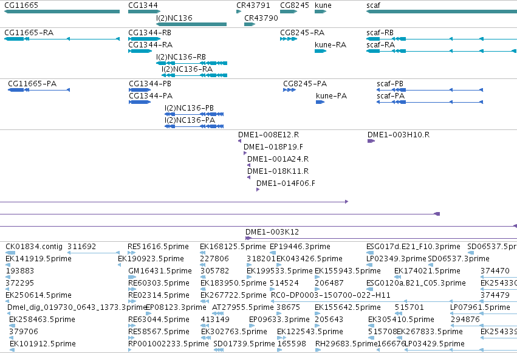Screen dimensions: 517x353
Task: Click the scaf-RB transcript label
Action: tap(380, 33)
